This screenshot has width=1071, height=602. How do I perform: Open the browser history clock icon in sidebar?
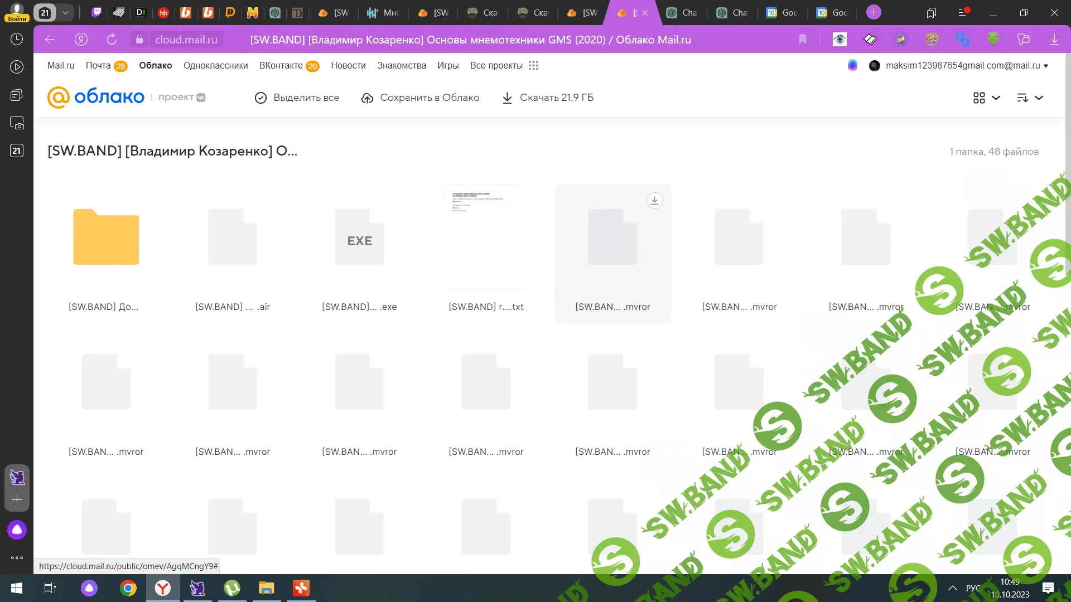17,39
